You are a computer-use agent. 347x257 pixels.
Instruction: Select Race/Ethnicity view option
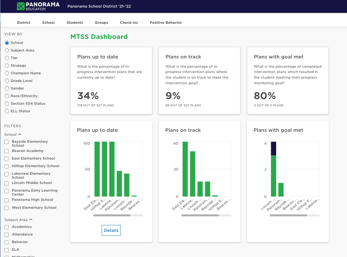(7, 96)
